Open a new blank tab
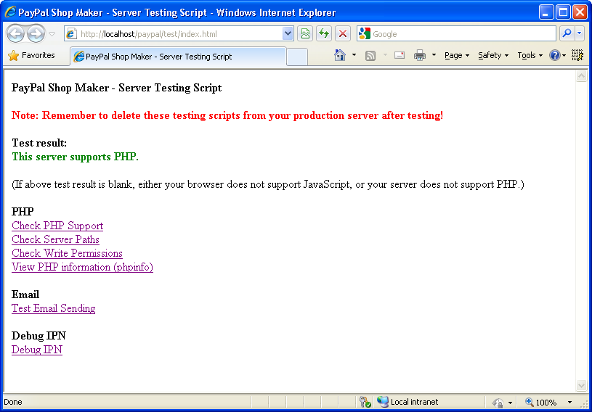 [297, 57]
